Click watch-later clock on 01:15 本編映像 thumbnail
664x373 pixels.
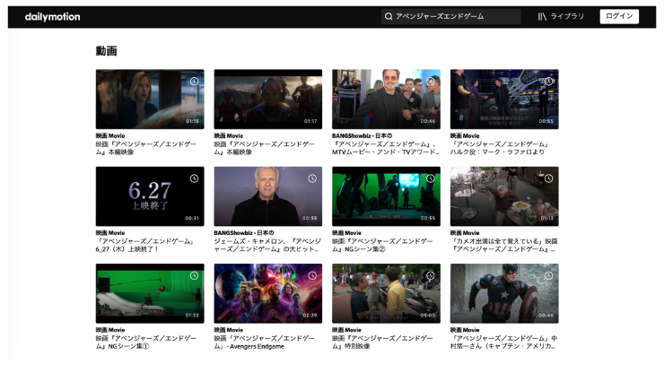click(x=194, y=82)
